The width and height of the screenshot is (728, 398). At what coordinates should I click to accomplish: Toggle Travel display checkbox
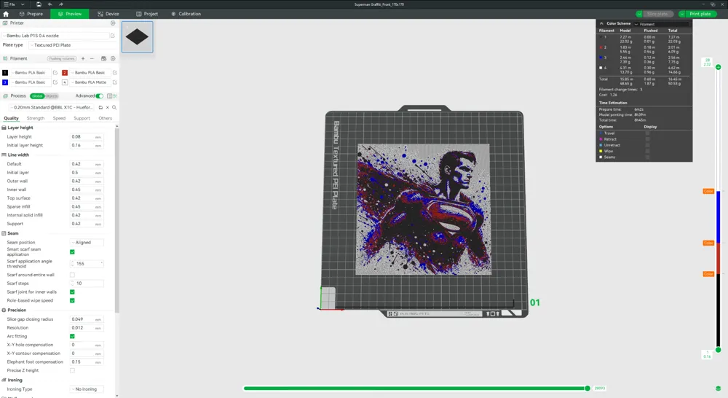tap(647, 133)
